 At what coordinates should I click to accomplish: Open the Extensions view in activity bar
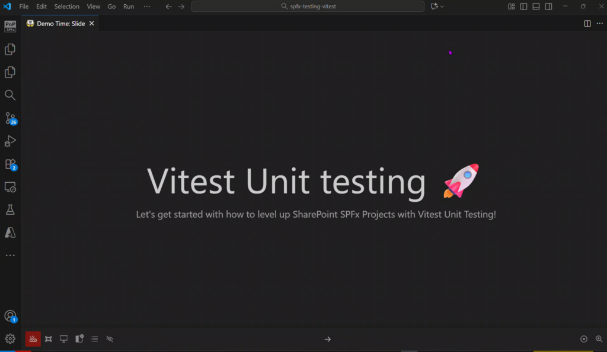(x=10, y=164)
